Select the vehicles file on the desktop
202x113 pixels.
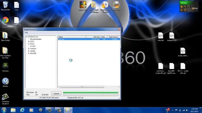[x=161, y=37]
